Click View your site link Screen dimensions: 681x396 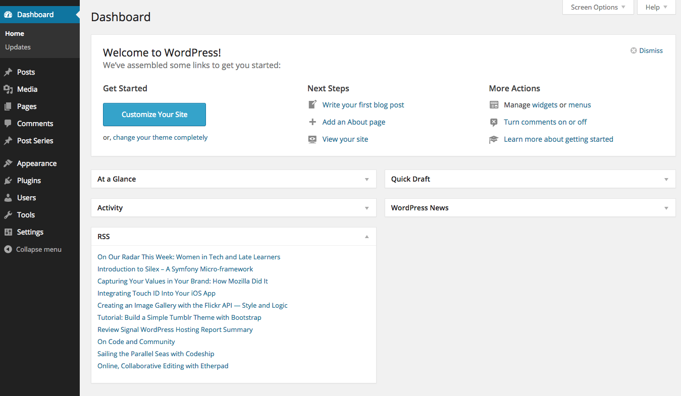tap(345, 139)
